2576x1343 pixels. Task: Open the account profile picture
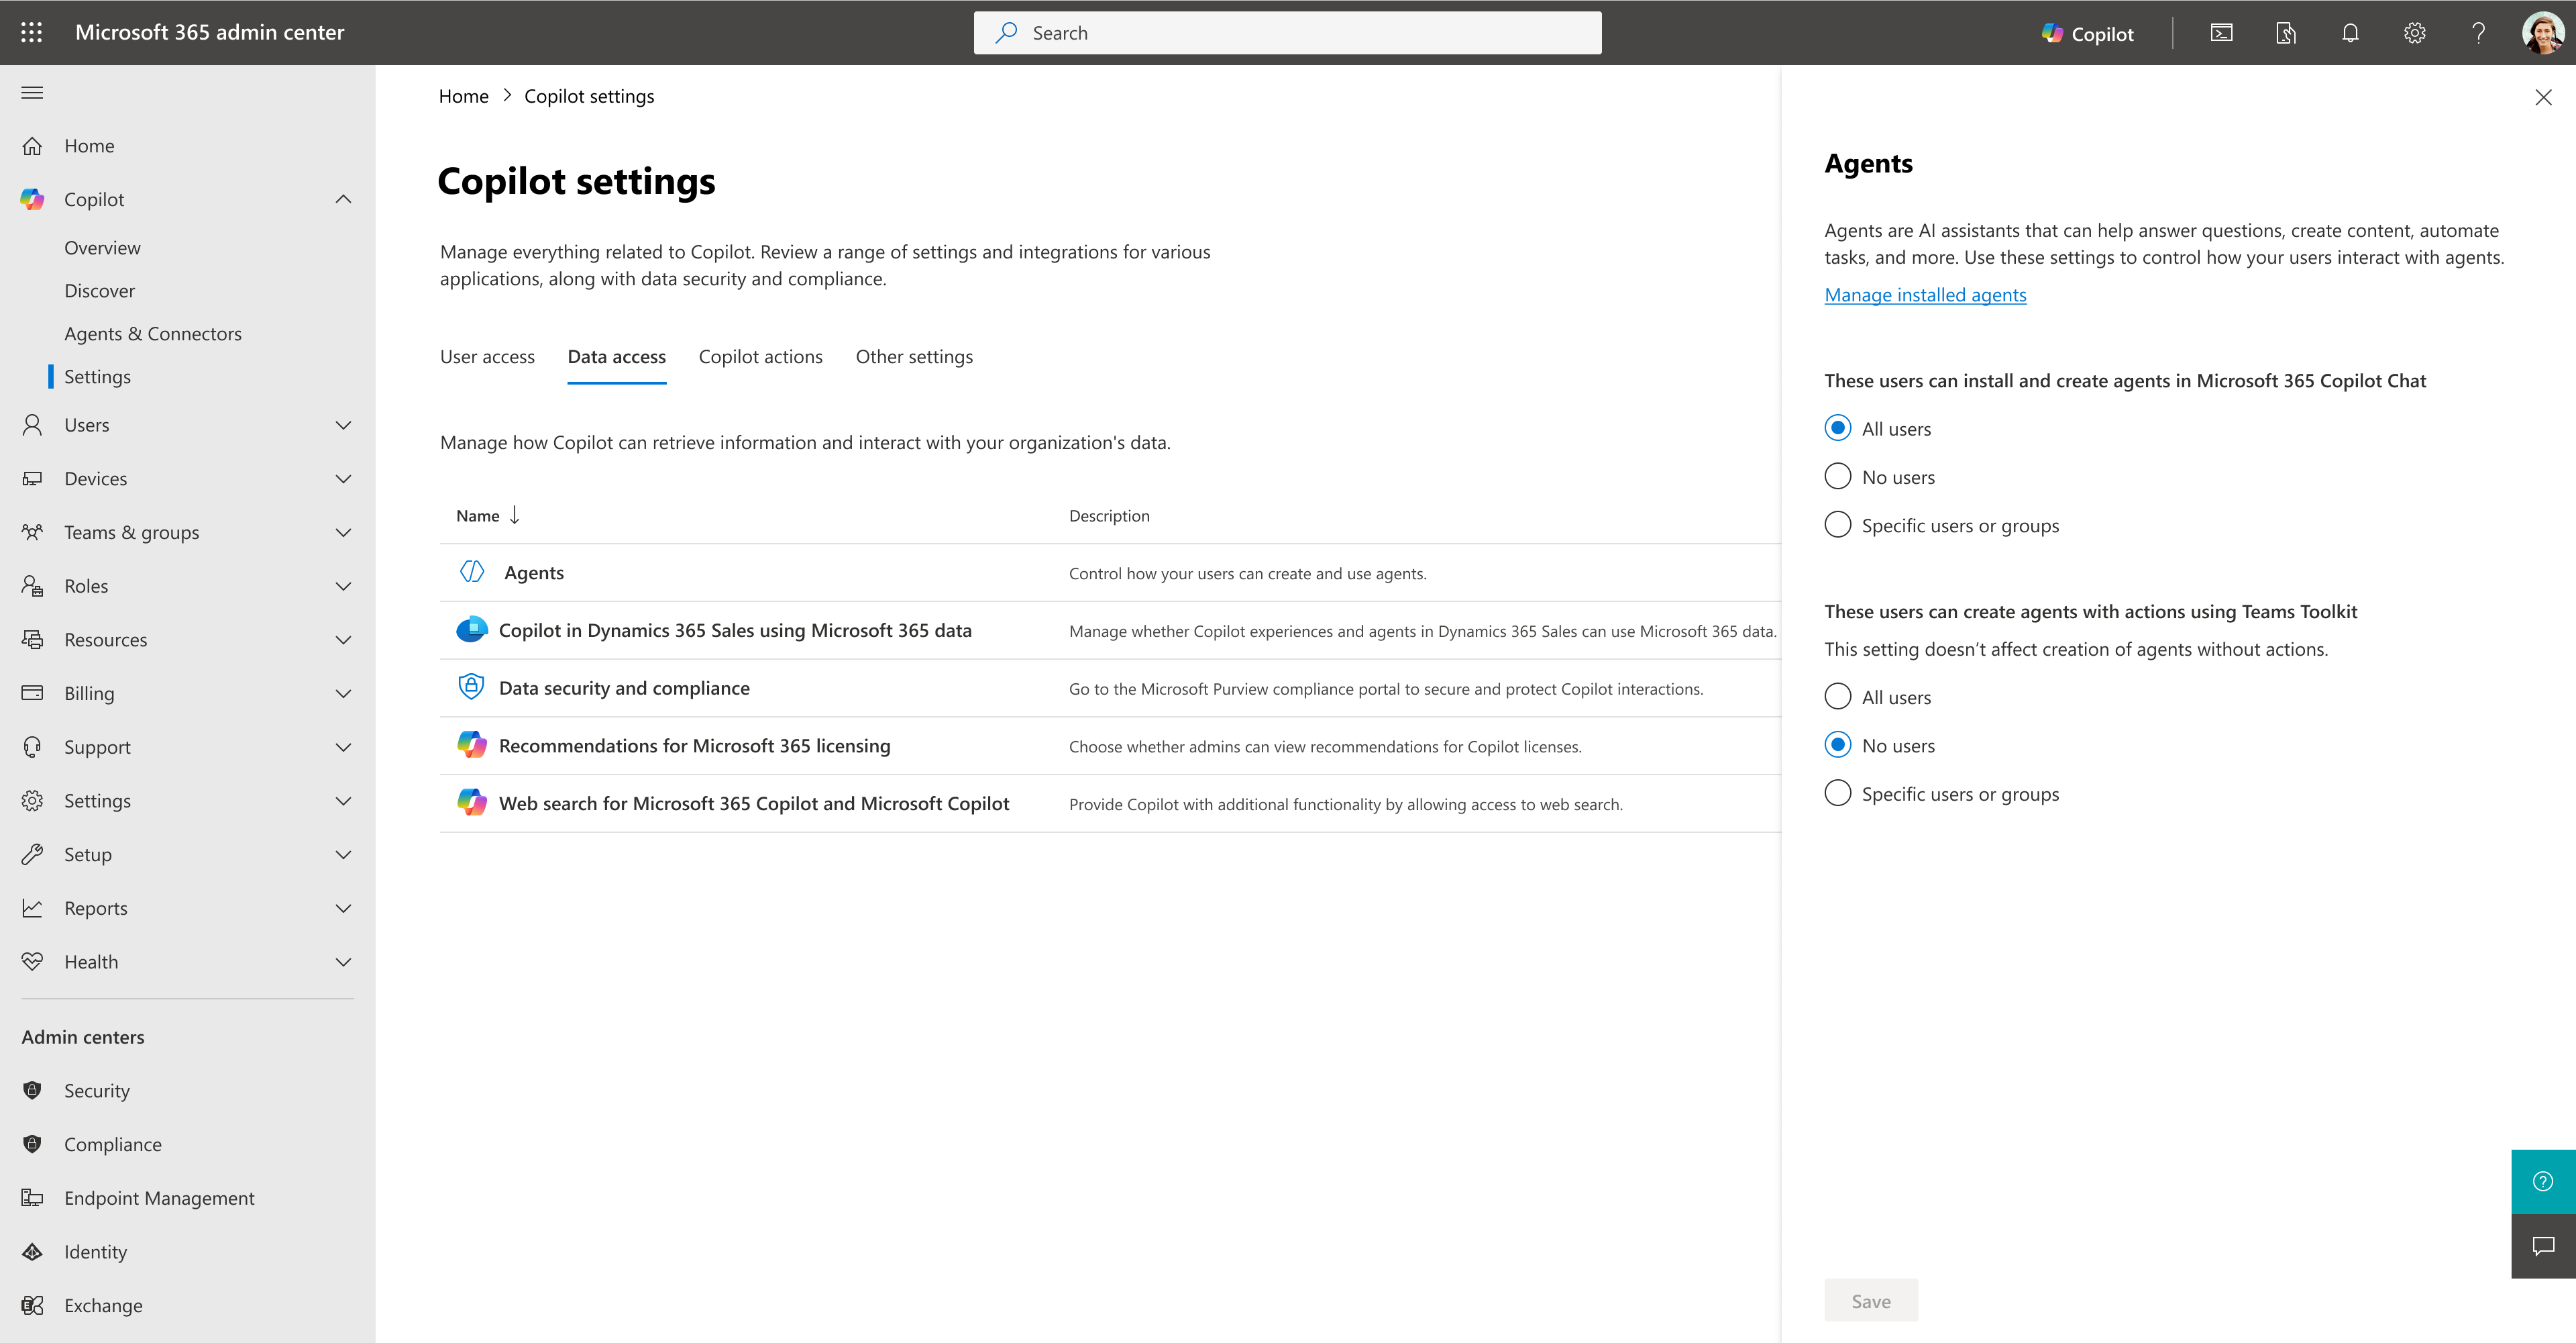[x=2542, y=33]
